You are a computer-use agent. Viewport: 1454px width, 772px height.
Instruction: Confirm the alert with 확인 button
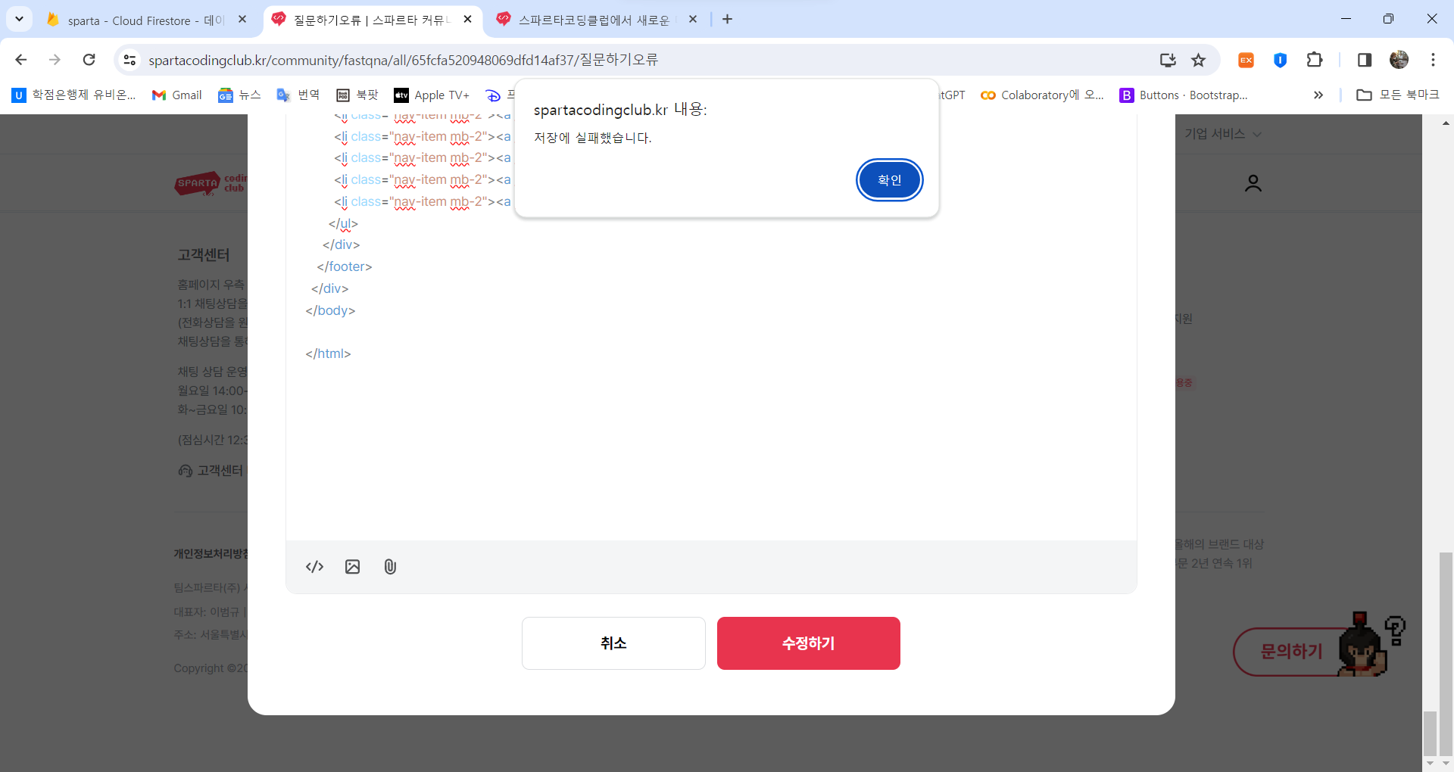coord(889,180)
